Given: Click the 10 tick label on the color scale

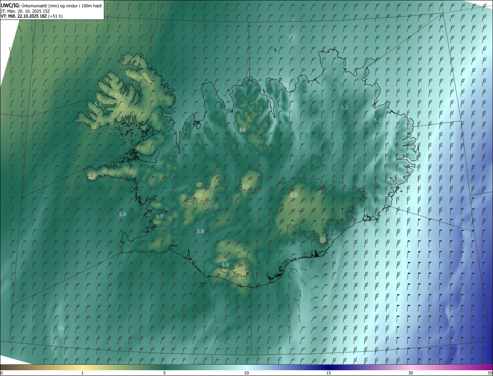Looking at the screenshot, I should [246, 373].
